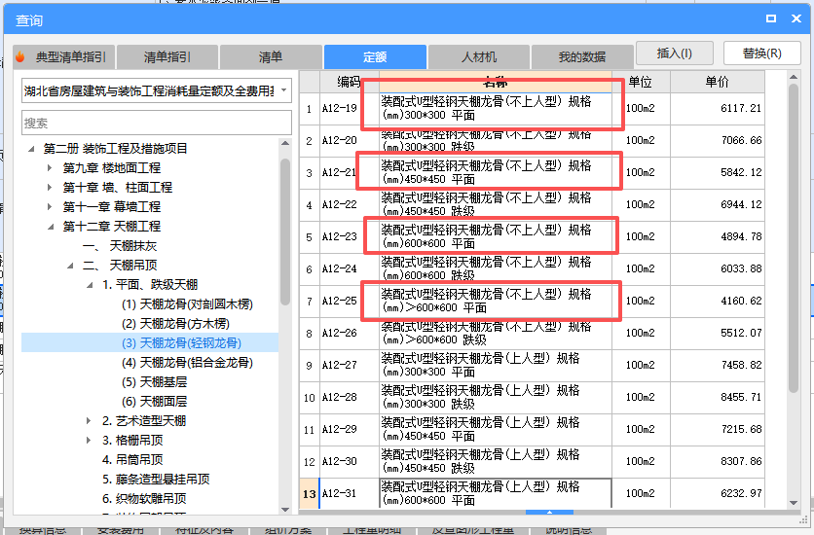Select quota code A12-23
814x535 pixels.
[x=340, y=237]
